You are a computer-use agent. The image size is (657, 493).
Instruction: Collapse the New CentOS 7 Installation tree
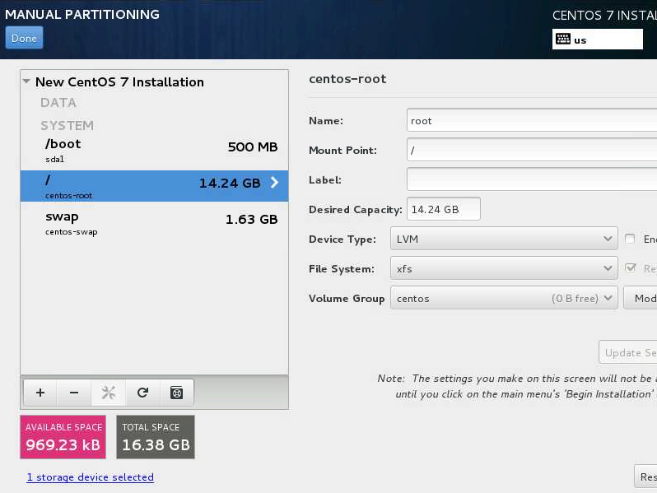coord(27,82)
